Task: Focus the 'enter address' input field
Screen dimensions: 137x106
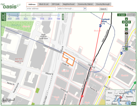Action: (x=41, y=9)
